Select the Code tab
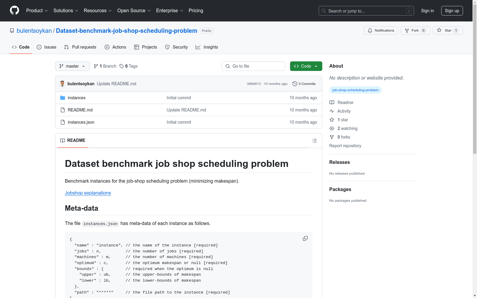 pyautogui.click(x=21, y=47)
